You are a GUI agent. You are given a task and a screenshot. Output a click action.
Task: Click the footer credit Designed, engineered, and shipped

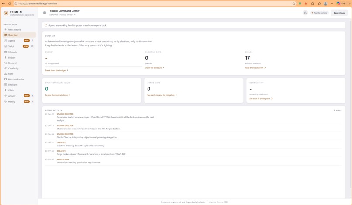point(183,202)
